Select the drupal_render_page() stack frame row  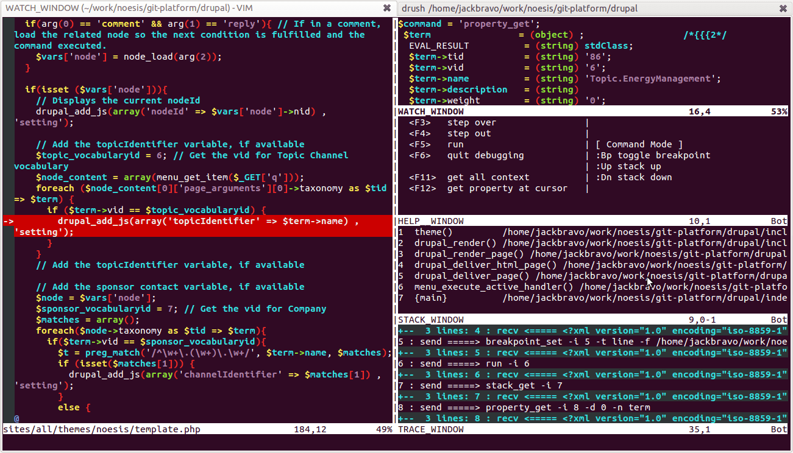[592, 254]
